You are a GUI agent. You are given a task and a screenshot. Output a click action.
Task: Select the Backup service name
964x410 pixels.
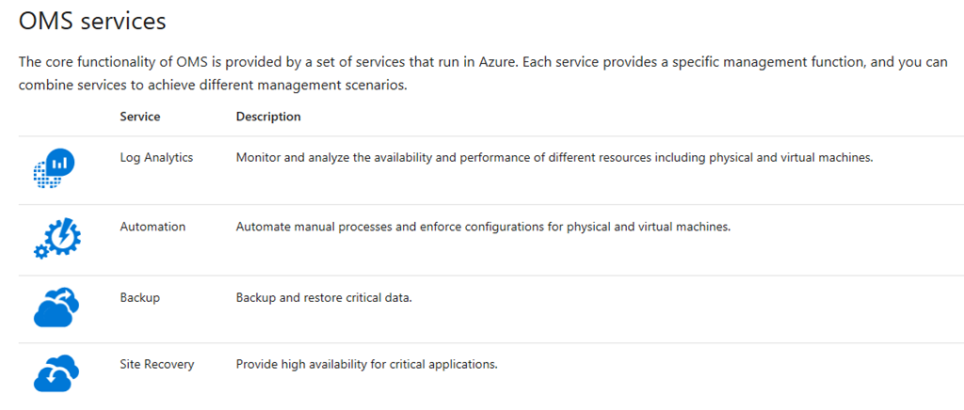coord(140,297)
